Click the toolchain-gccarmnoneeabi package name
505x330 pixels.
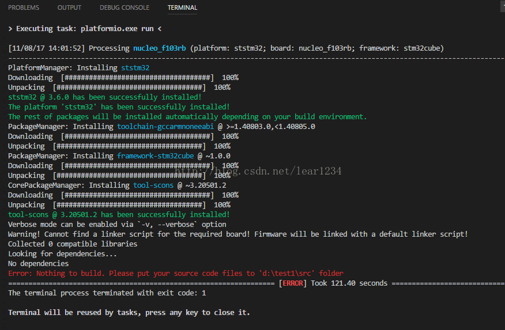click(165, 127)
